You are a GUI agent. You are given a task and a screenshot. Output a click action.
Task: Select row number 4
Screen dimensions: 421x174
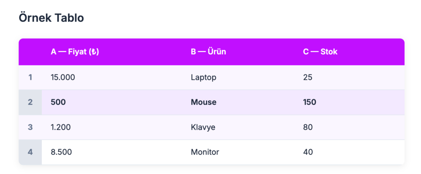click(x=30, y=152)
